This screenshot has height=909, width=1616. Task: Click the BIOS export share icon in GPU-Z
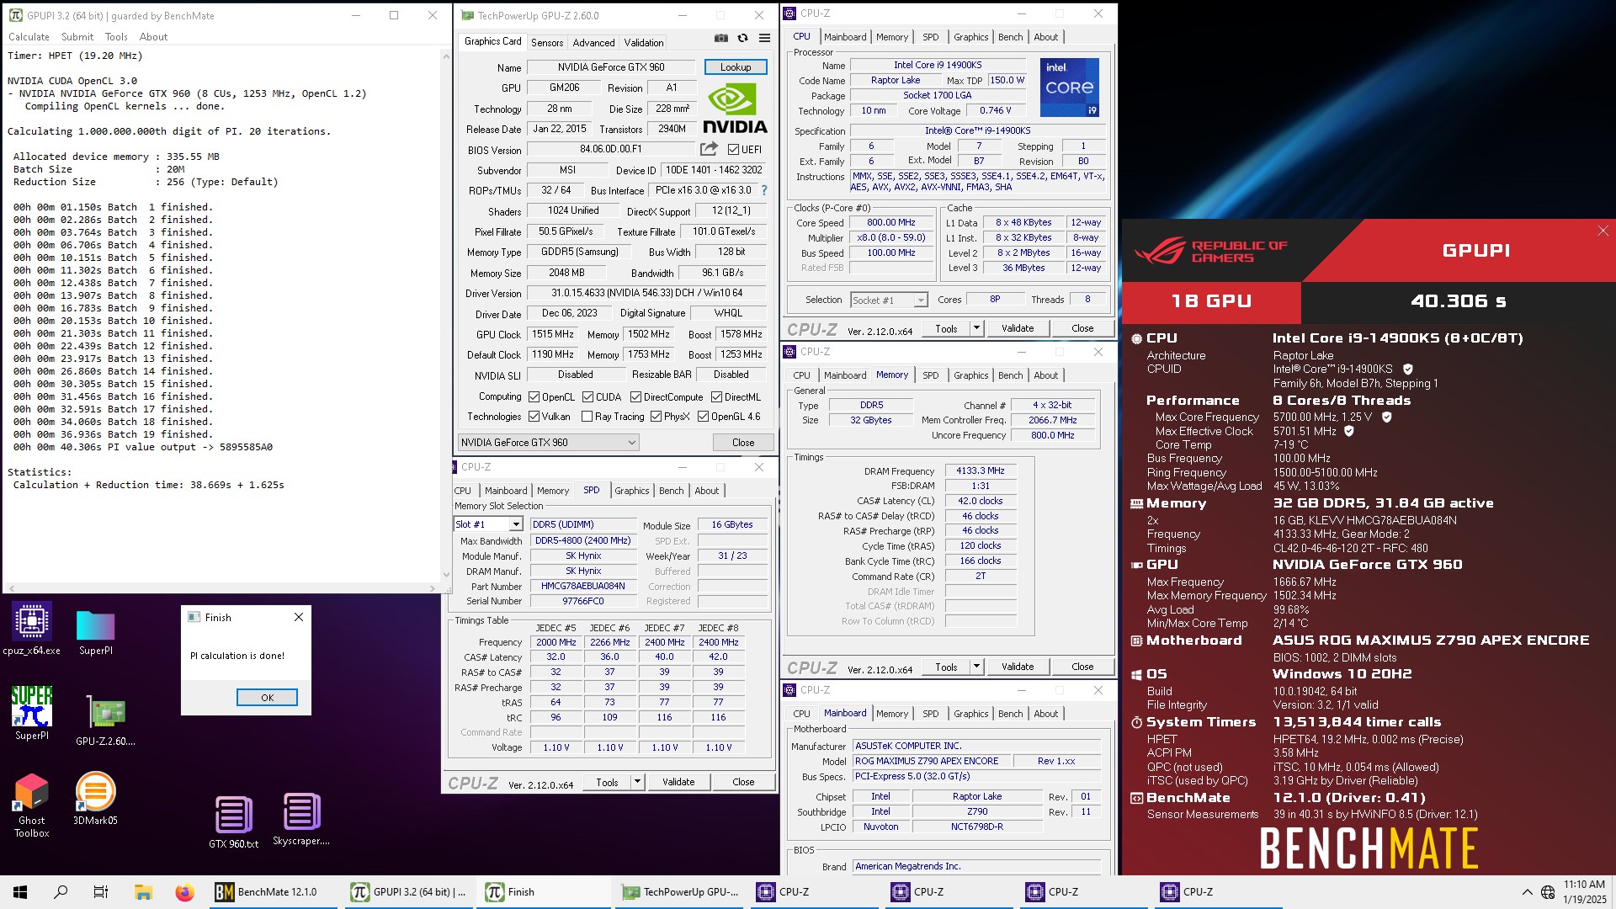pos(709,149)
